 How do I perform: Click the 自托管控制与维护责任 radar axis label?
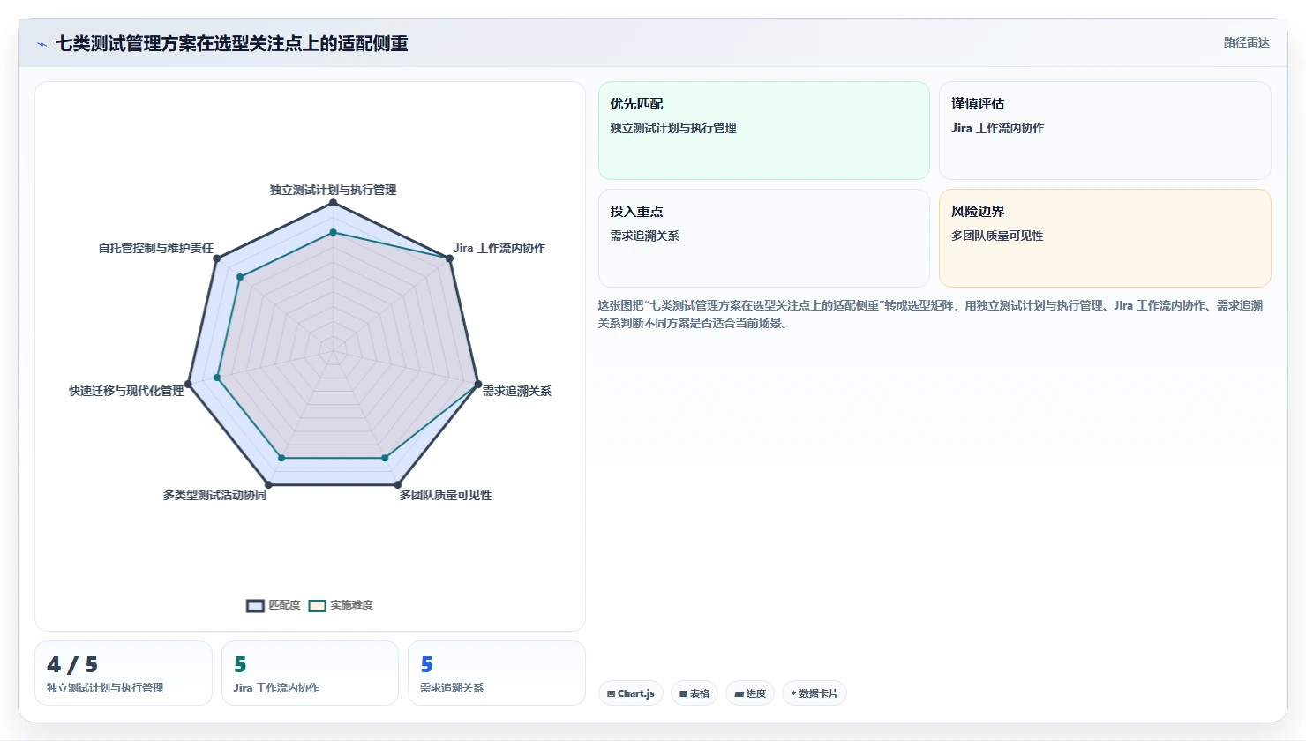(156, 248)
